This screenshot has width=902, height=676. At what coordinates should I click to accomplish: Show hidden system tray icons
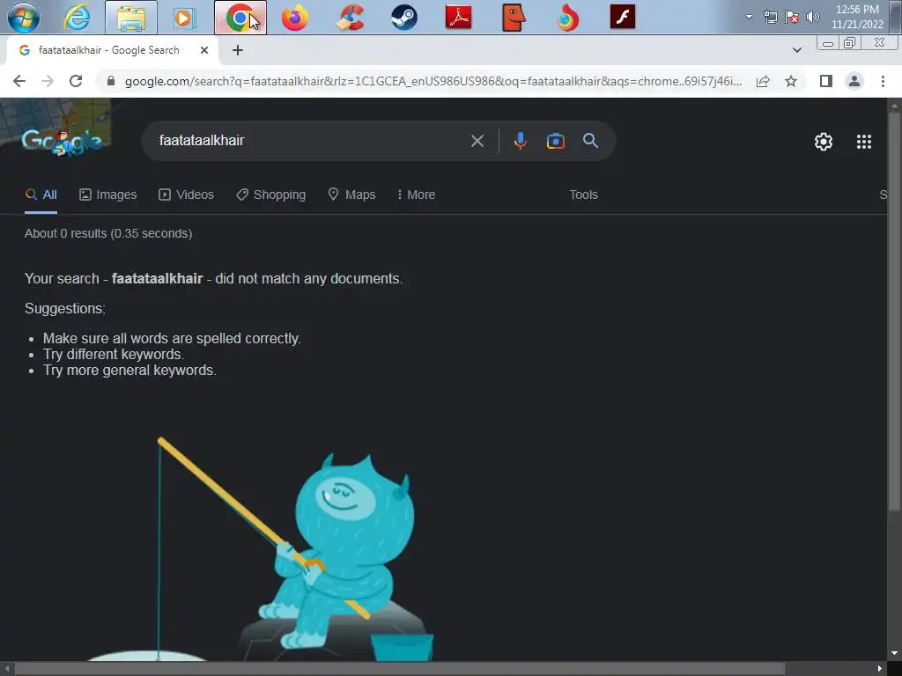pos(749,17)
